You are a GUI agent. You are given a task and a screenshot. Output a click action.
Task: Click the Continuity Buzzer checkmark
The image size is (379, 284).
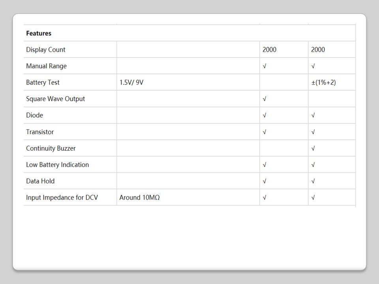pyautogui.click(x=313, y=149)
